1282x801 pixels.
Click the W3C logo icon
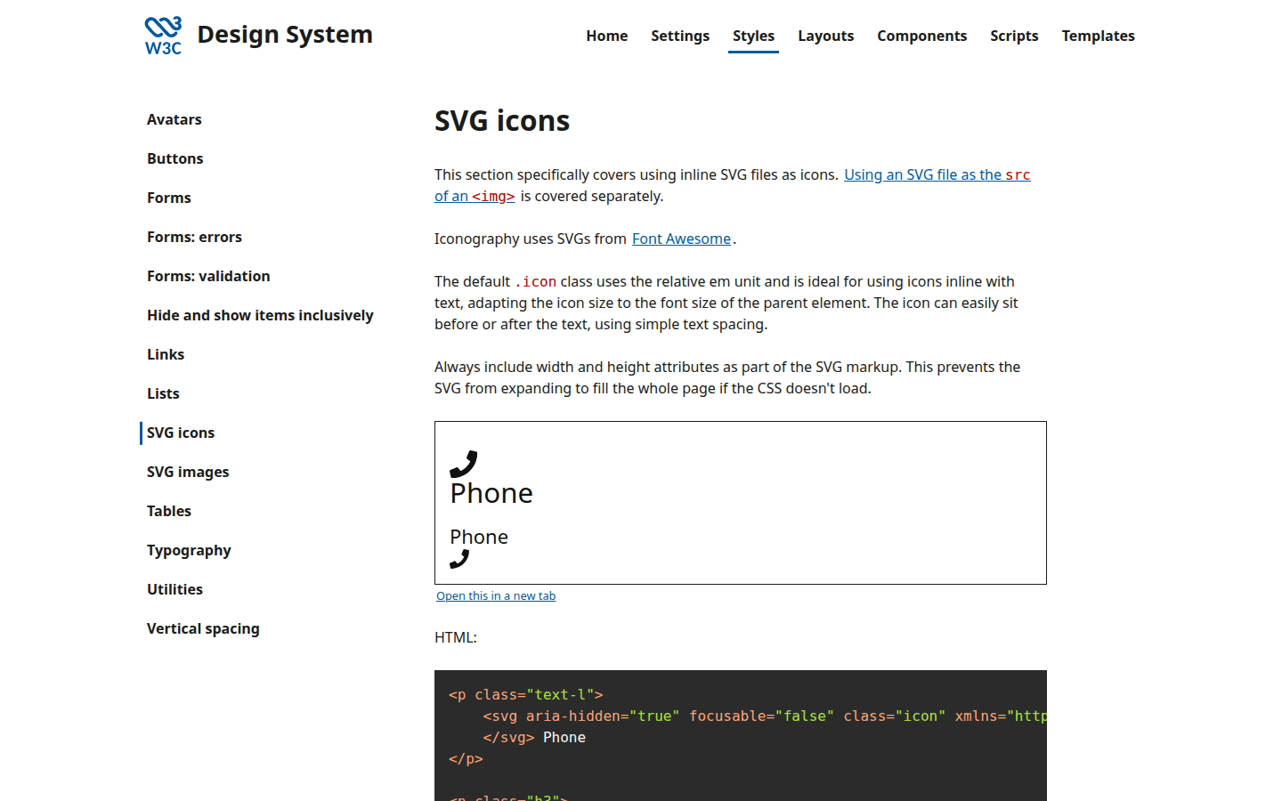[x=163, y=36]
